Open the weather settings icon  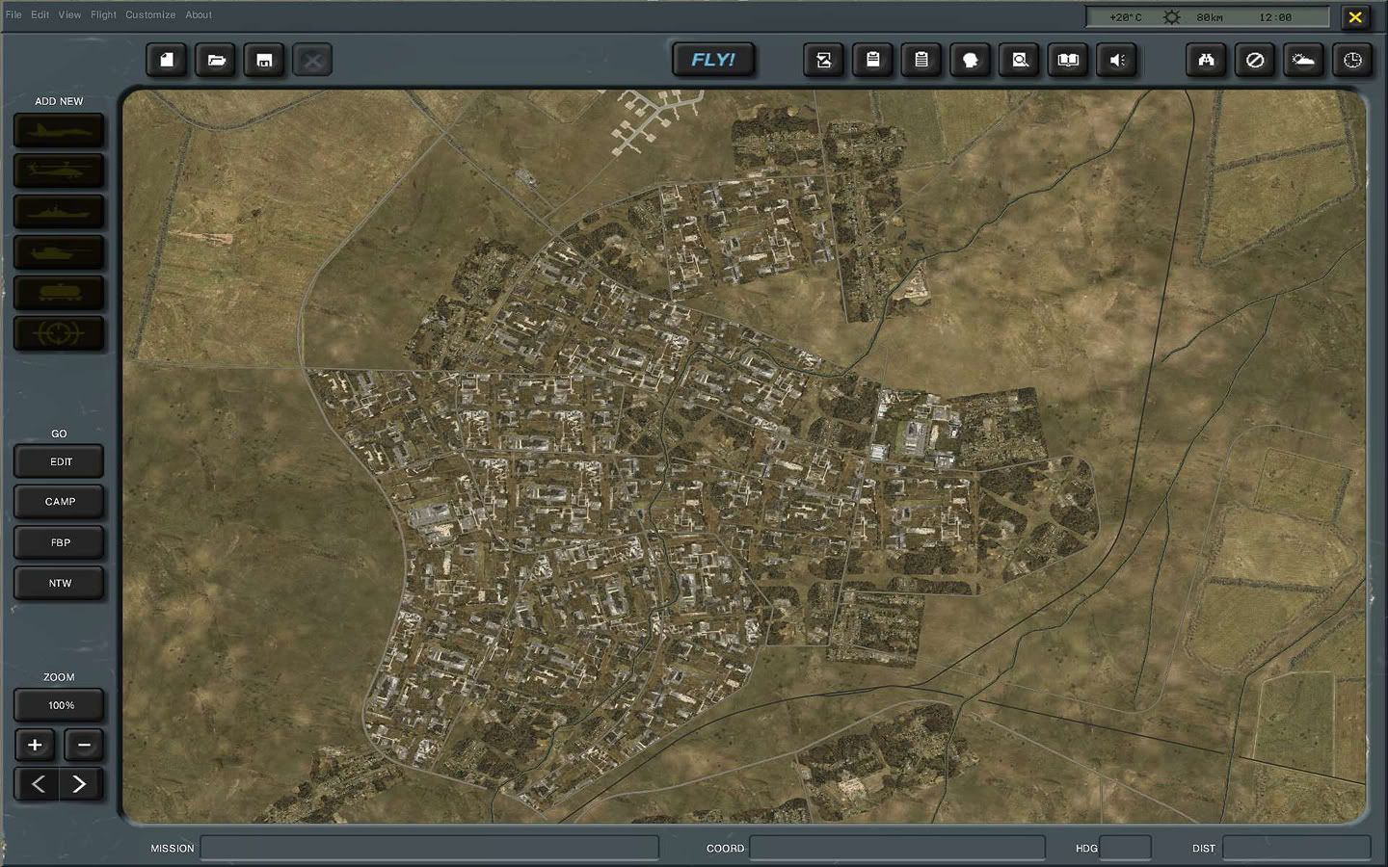pyautogui.click(x=1303, y=60)
